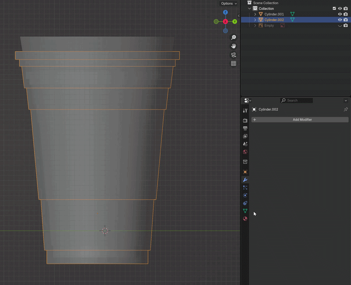Open the Object Constraints tab
The width and height of the screenshot is (351, 285).
coord(245,203)
